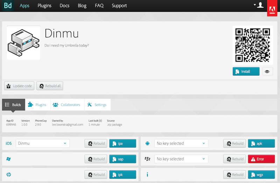The width and height of the screenshot is (280, 183).
Task: Click the last built 1 minute value
Action: pyautogui.click(x=94, y=125)
